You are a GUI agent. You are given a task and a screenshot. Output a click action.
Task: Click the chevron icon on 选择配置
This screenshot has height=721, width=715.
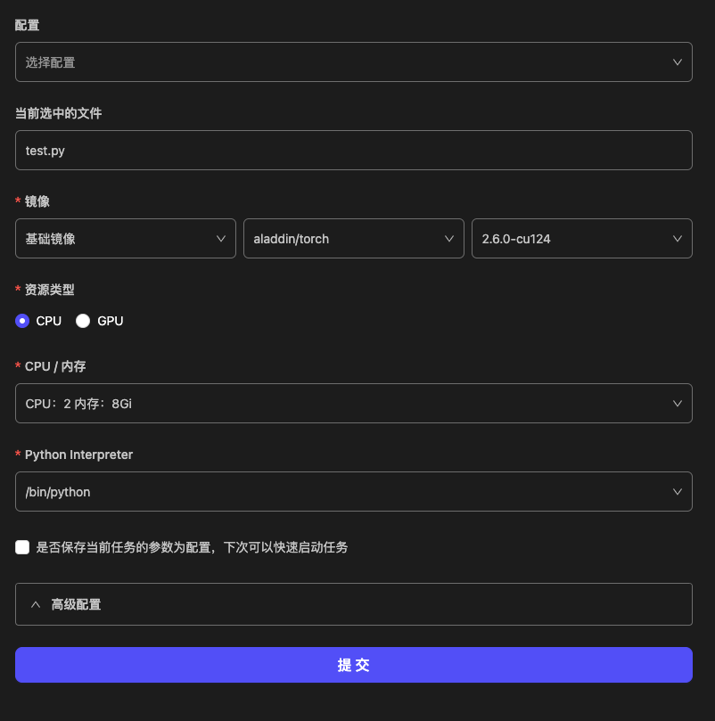678,61
